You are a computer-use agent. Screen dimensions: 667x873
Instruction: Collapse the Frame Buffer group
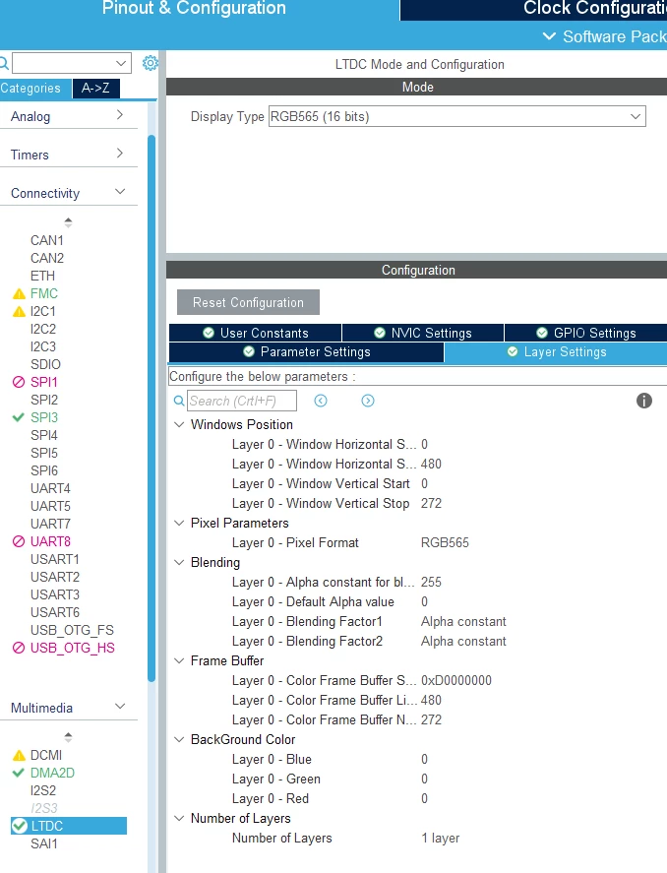click(x=179, y=660)
